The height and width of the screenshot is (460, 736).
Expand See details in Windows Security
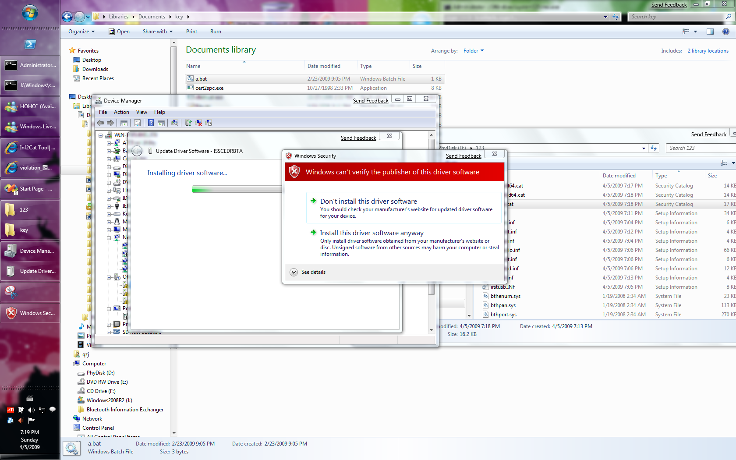[308, 272]
